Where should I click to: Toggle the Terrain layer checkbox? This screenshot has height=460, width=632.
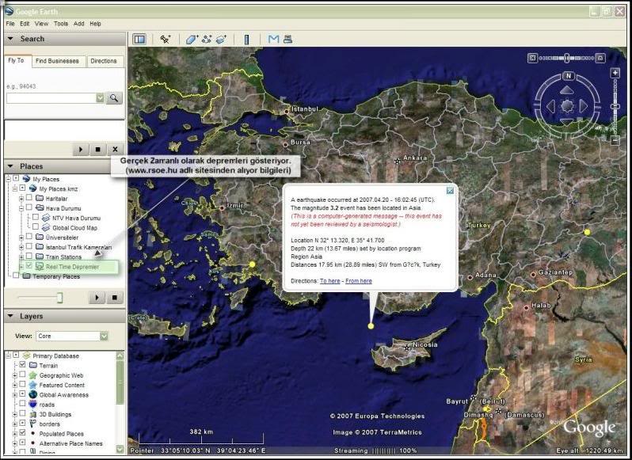point(22,366)
